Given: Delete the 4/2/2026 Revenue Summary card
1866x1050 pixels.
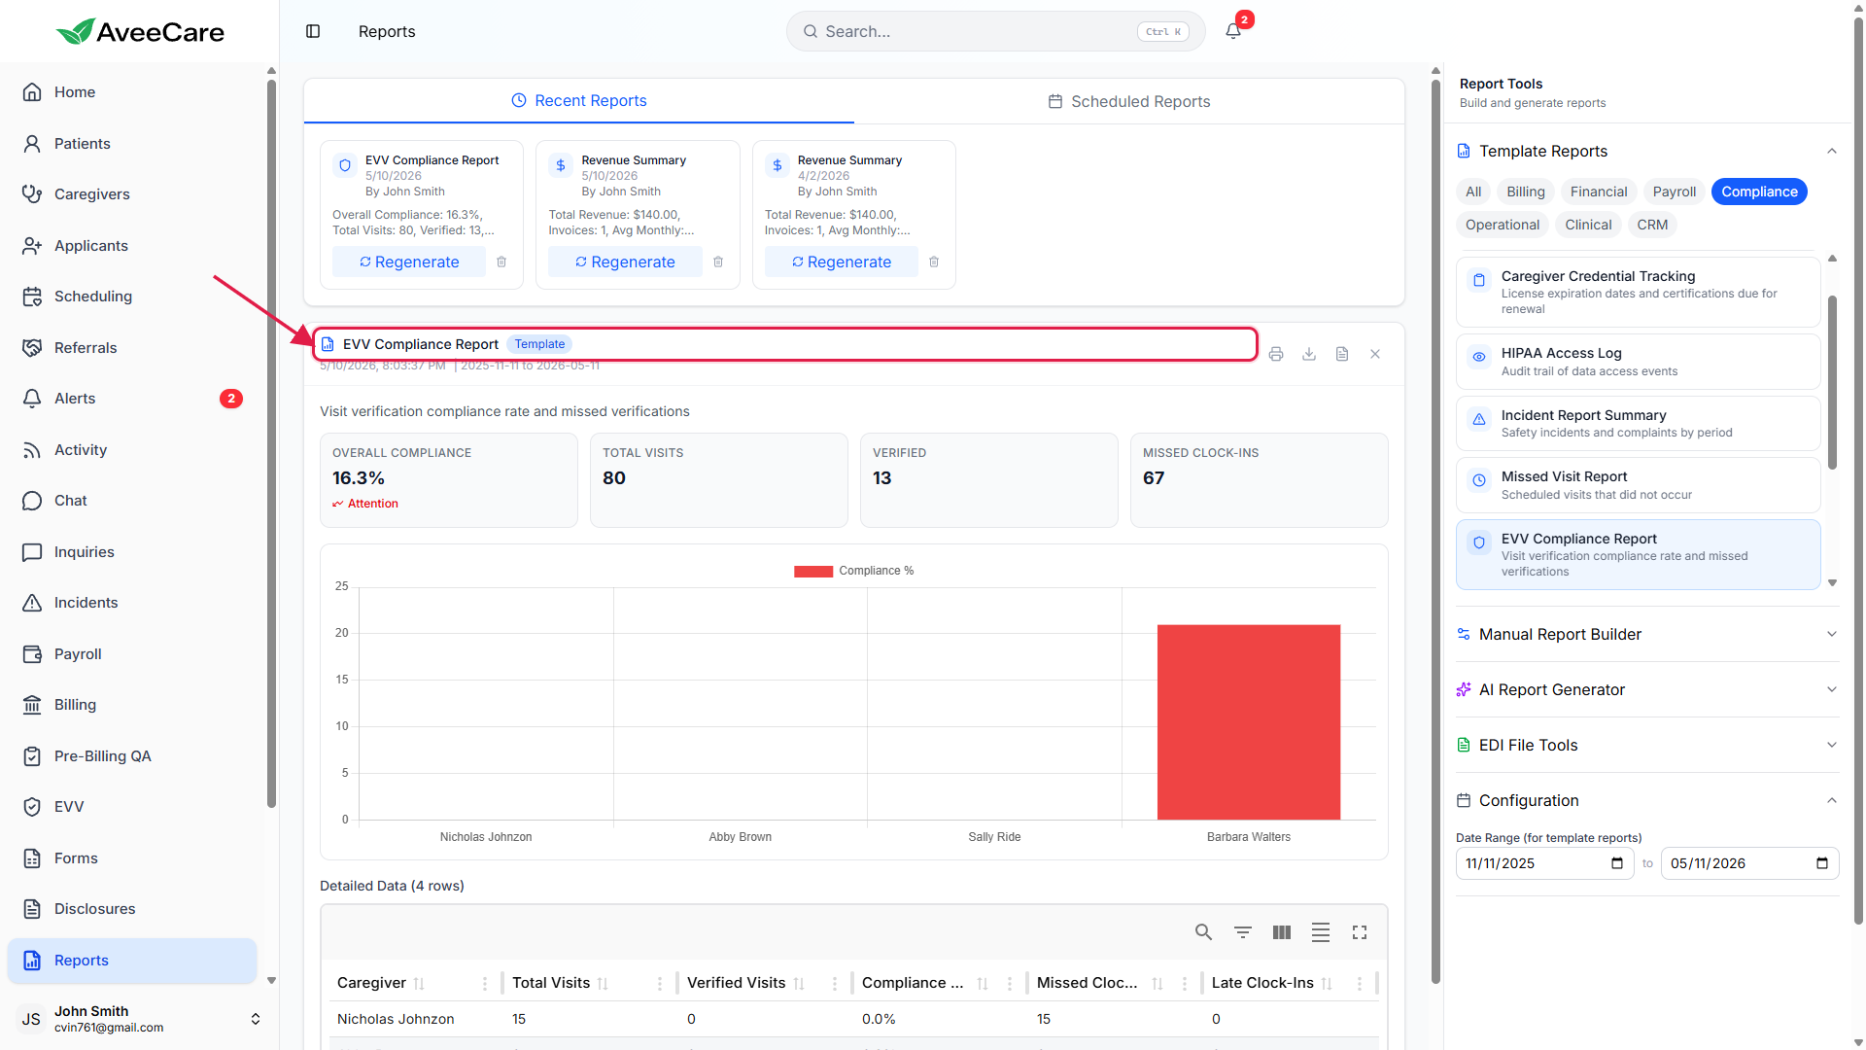Looking at the screenshot, I should pos(934,262).
